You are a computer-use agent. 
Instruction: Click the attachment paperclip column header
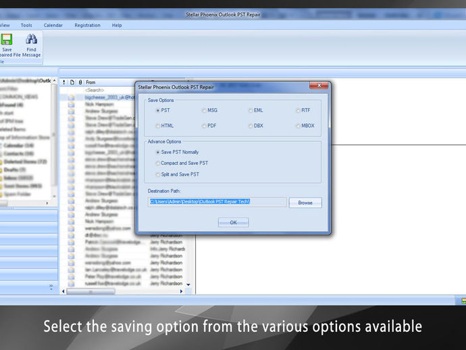(80, 82)
